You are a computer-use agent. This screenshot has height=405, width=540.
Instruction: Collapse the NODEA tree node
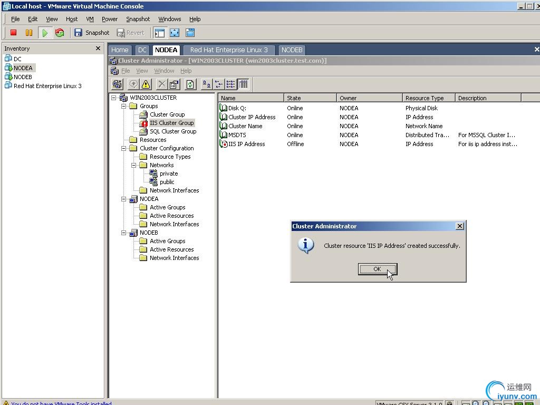point(123,199)
